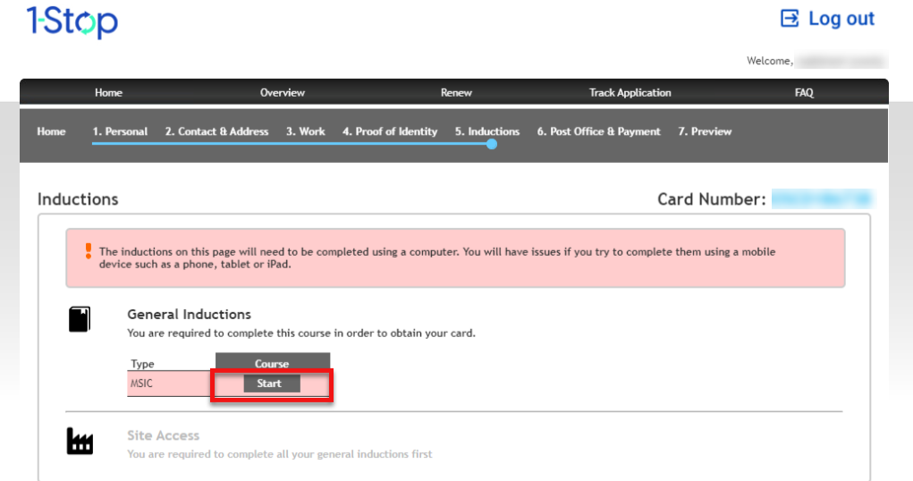Go to step 4. Proof of Identity
This screenshot has width=913, height=481.
click(x=390, y=131)
